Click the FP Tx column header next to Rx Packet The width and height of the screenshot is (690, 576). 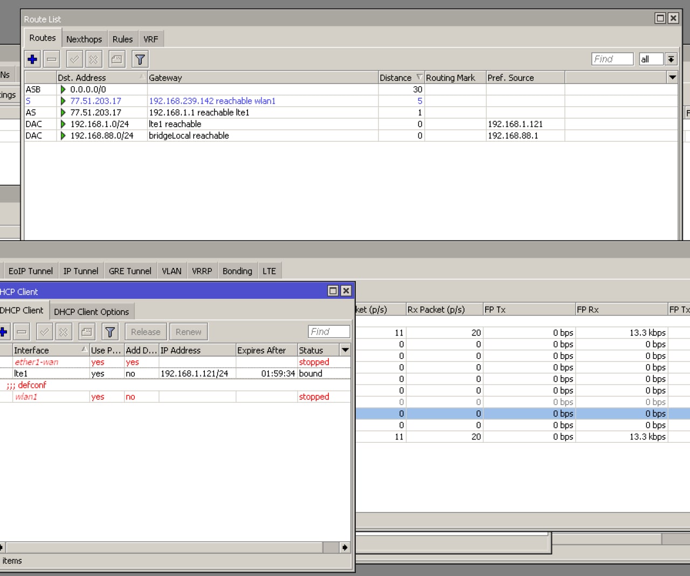pos(529,310)
